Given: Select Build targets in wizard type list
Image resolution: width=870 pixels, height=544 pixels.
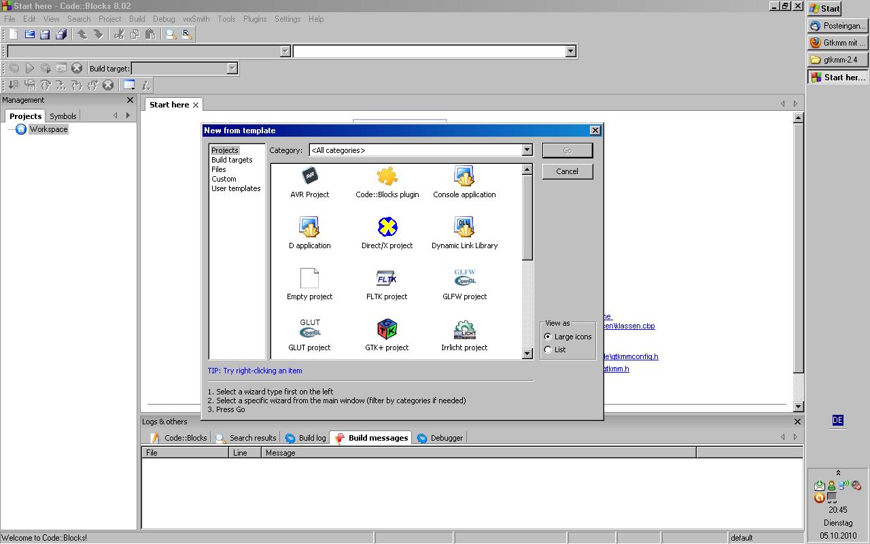Looking at the screenshot, I should coord(232,160).
